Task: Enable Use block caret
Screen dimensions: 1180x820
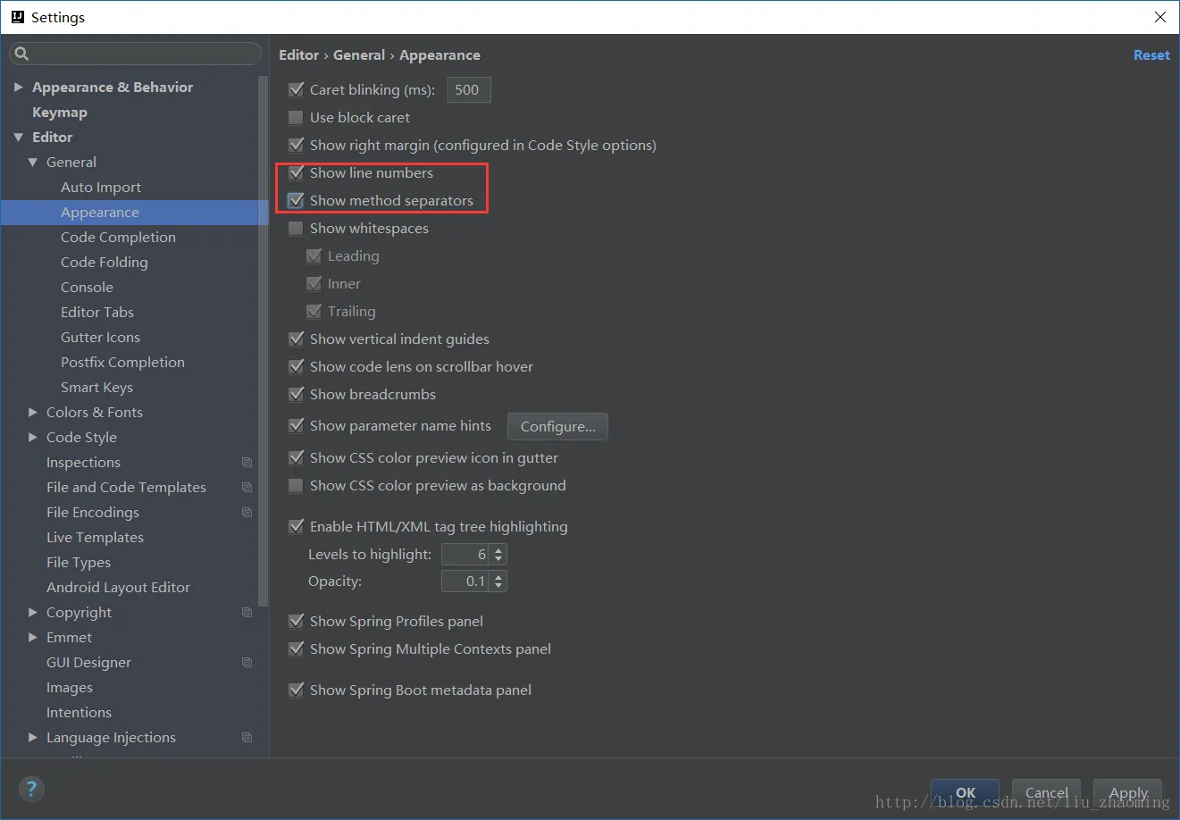Action: click(x=296, y=117)
